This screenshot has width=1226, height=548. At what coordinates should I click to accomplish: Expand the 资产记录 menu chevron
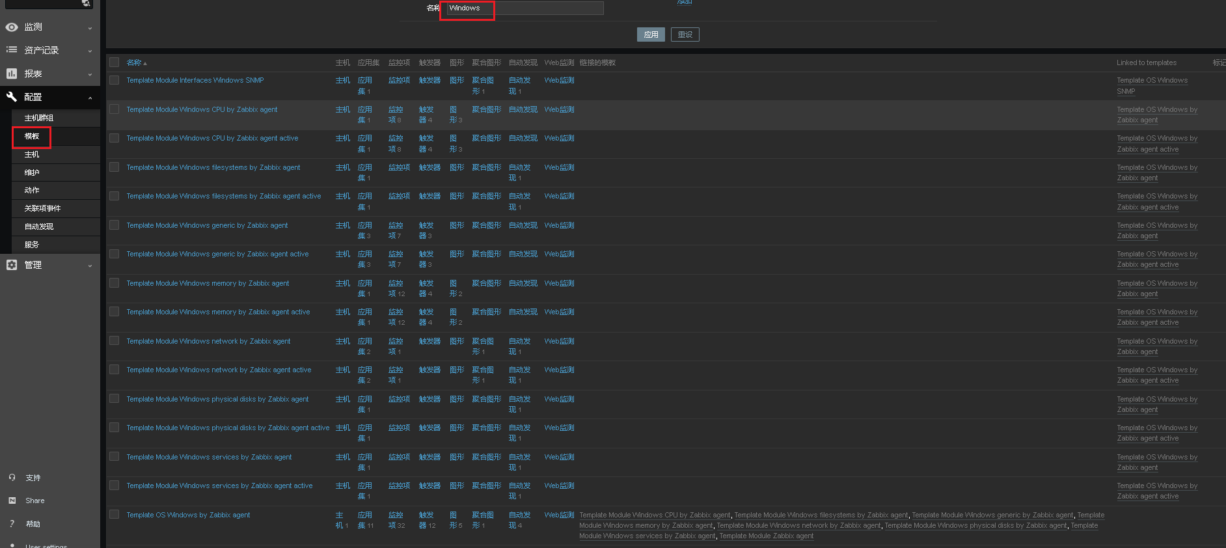(90, 51)
